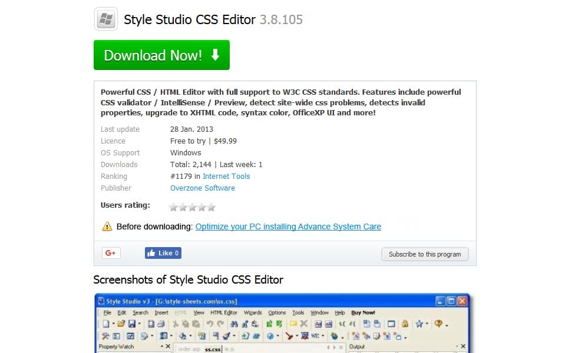Expand the dropdown arrow beside the red brush

click(297, 336)
